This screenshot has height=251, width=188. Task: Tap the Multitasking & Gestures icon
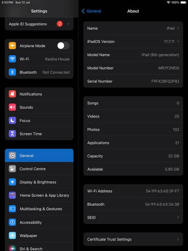click(x=12, y=209)
